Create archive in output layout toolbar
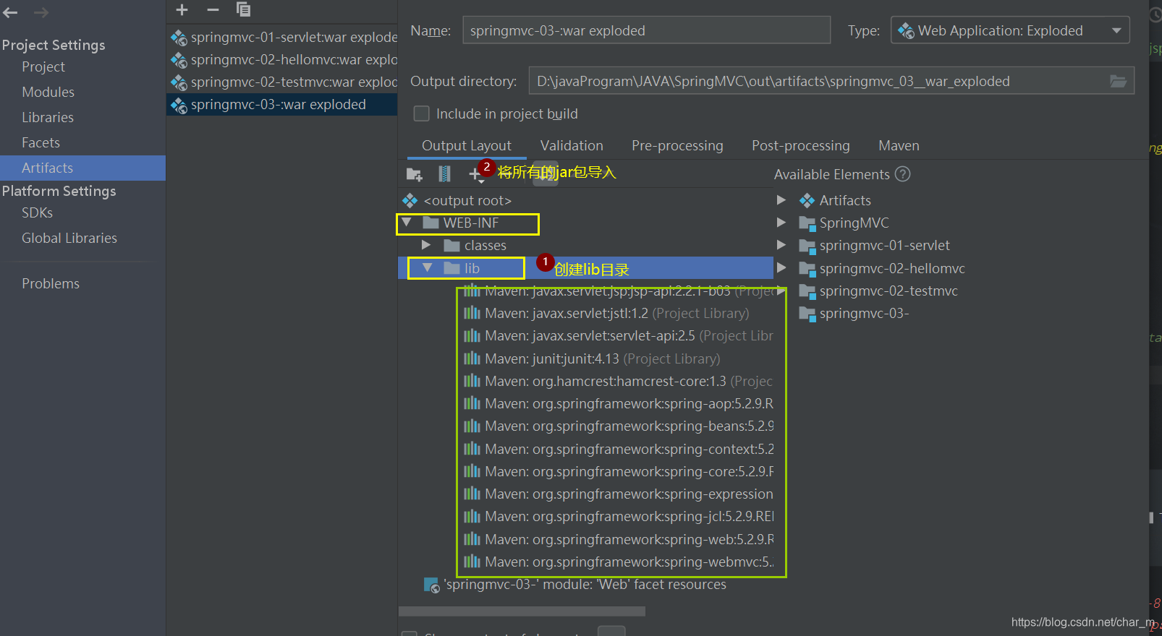The image size is (1162, 636). click(x=444, y=173)
